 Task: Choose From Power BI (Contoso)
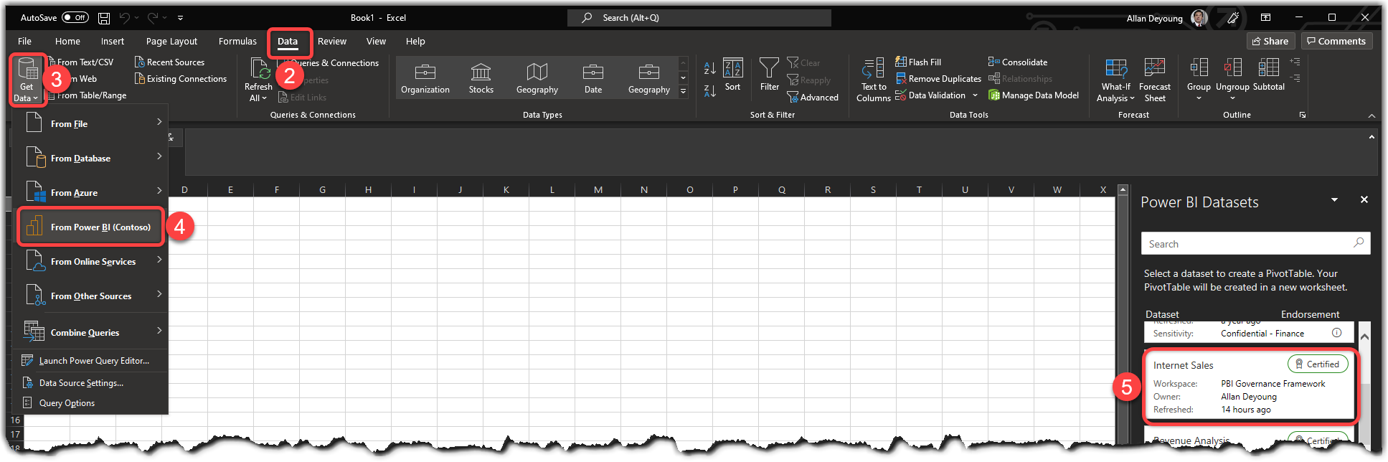(91, 227)
